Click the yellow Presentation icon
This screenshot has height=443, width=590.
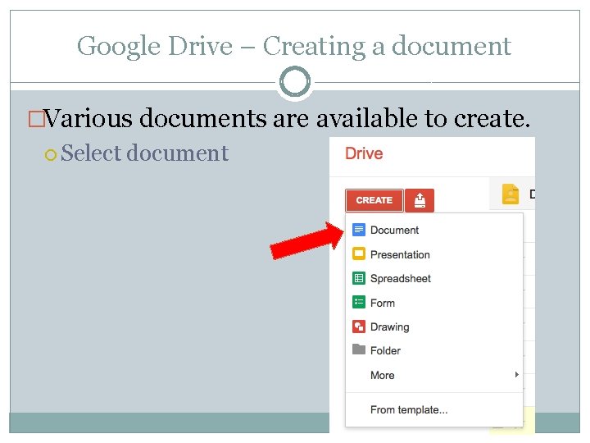coord(359,253)
